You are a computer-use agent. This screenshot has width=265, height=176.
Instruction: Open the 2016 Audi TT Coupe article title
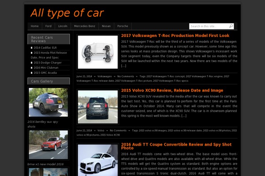click(176, 146)
